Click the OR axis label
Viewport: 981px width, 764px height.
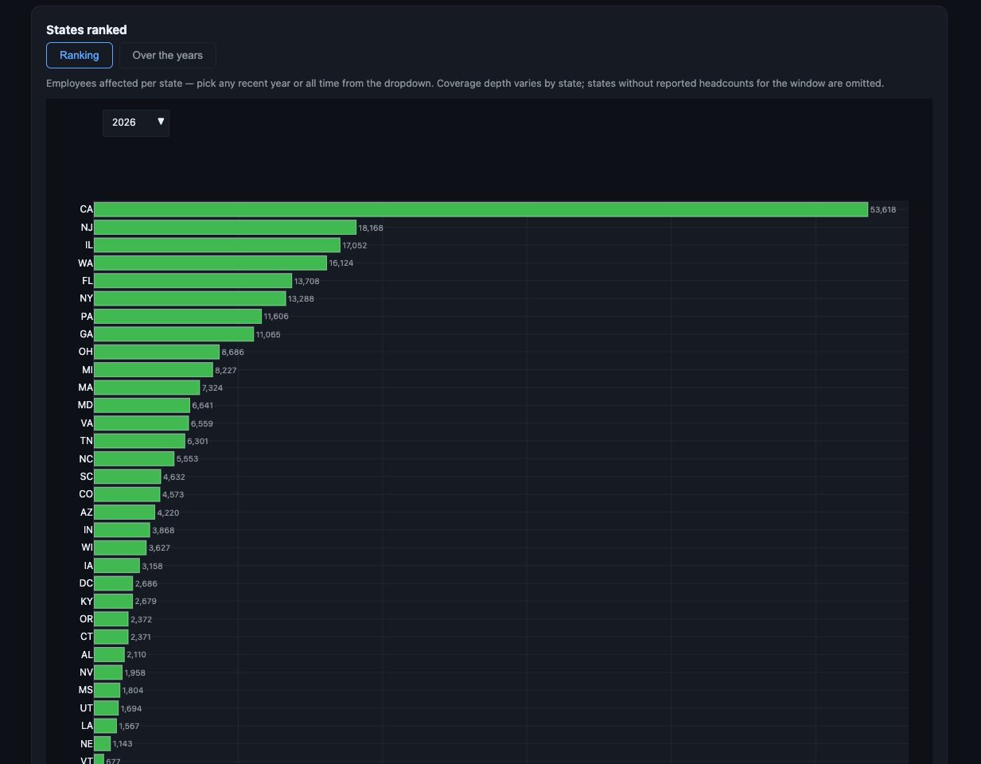tap(86, 619)
